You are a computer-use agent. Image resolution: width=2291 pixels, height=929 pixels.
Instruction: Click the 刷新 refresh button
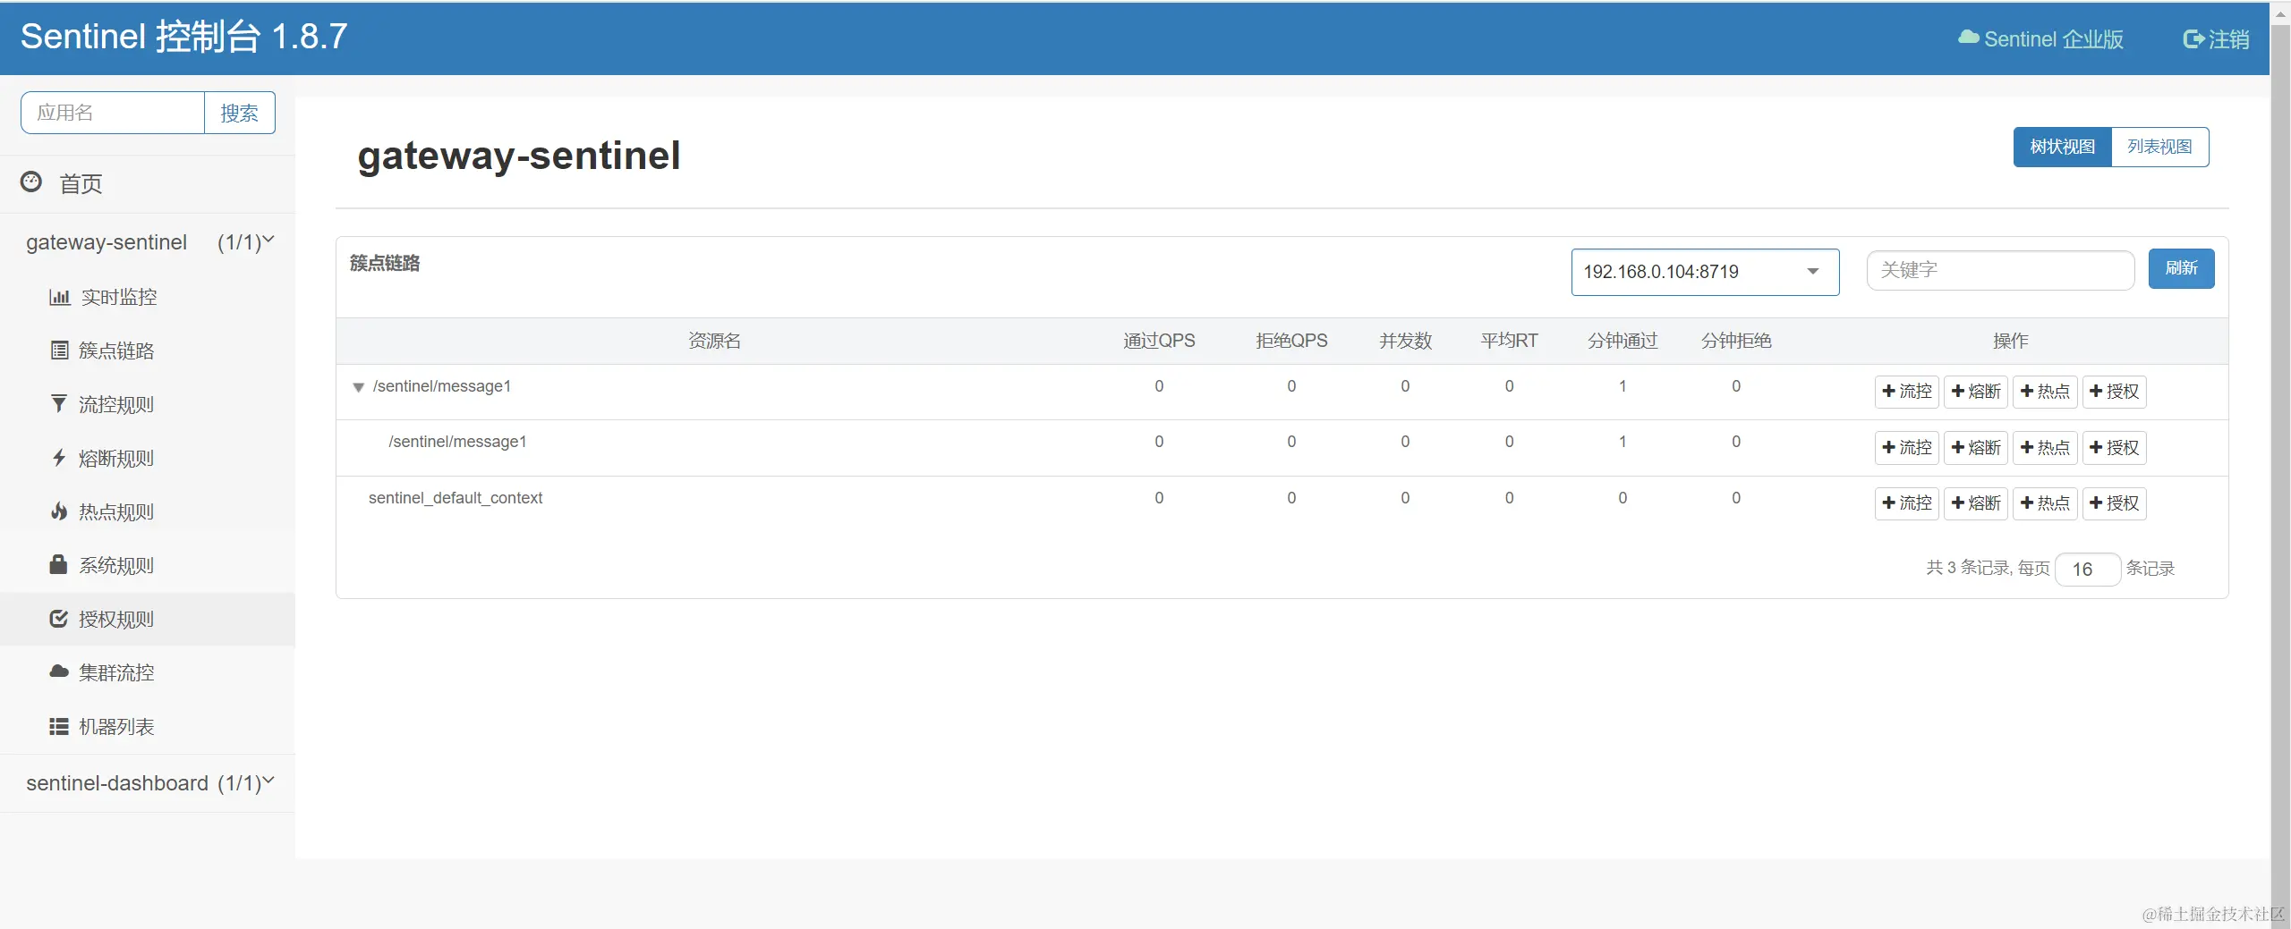(x=2181, y=268)
